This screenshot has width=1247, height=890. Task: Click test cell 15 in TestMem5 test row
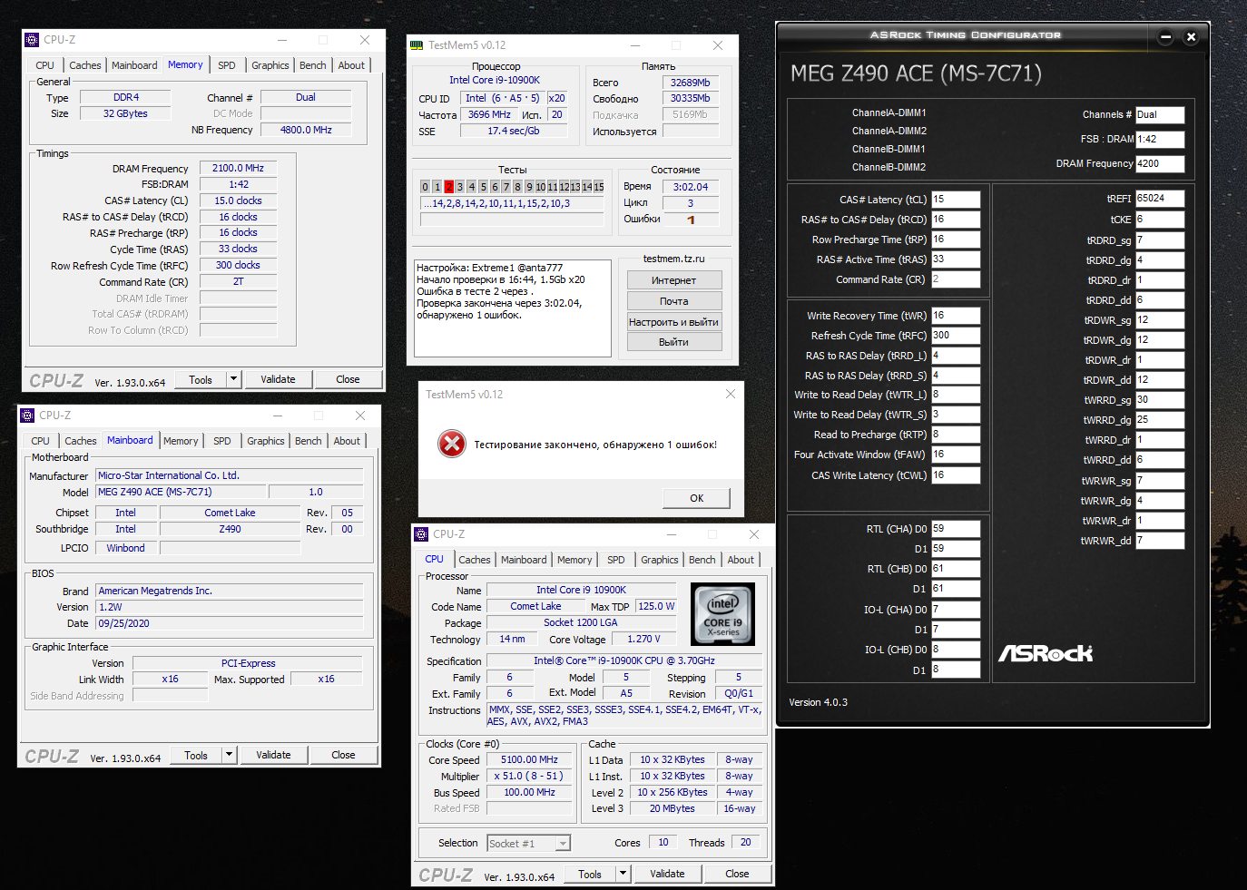tap(599, 187)
